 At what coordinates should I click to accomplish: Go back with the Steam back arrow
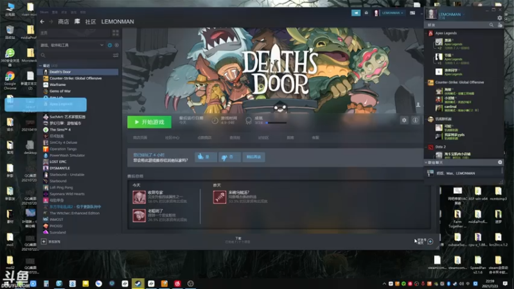42,22
